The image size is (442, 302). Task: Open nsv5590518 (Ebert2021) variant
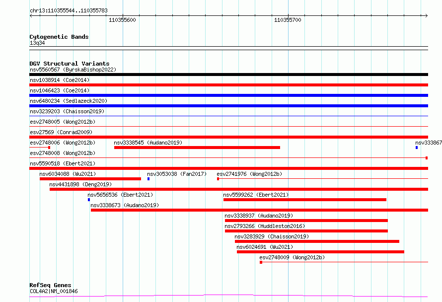[x=63, y=163]
